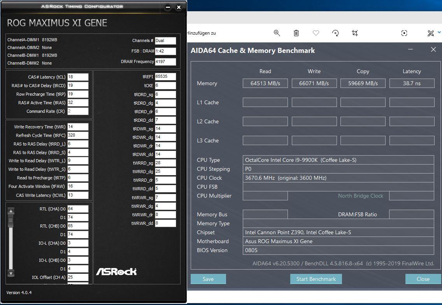Select the RAS# to CAS# Delay (tRCD) field
The image size is (442, 305).
[x=78, y=86]
